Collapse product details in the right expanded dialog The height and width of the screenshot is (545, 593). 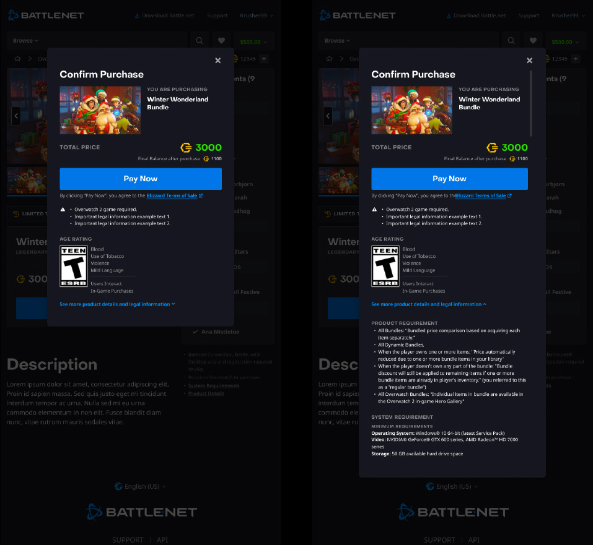[429, 304]
